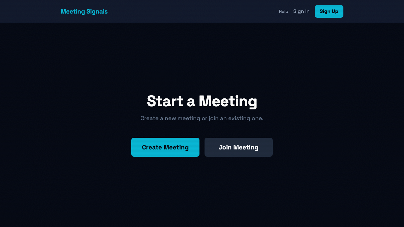
Task: Log in with the Sign In link
Action: tap(301, 11)
